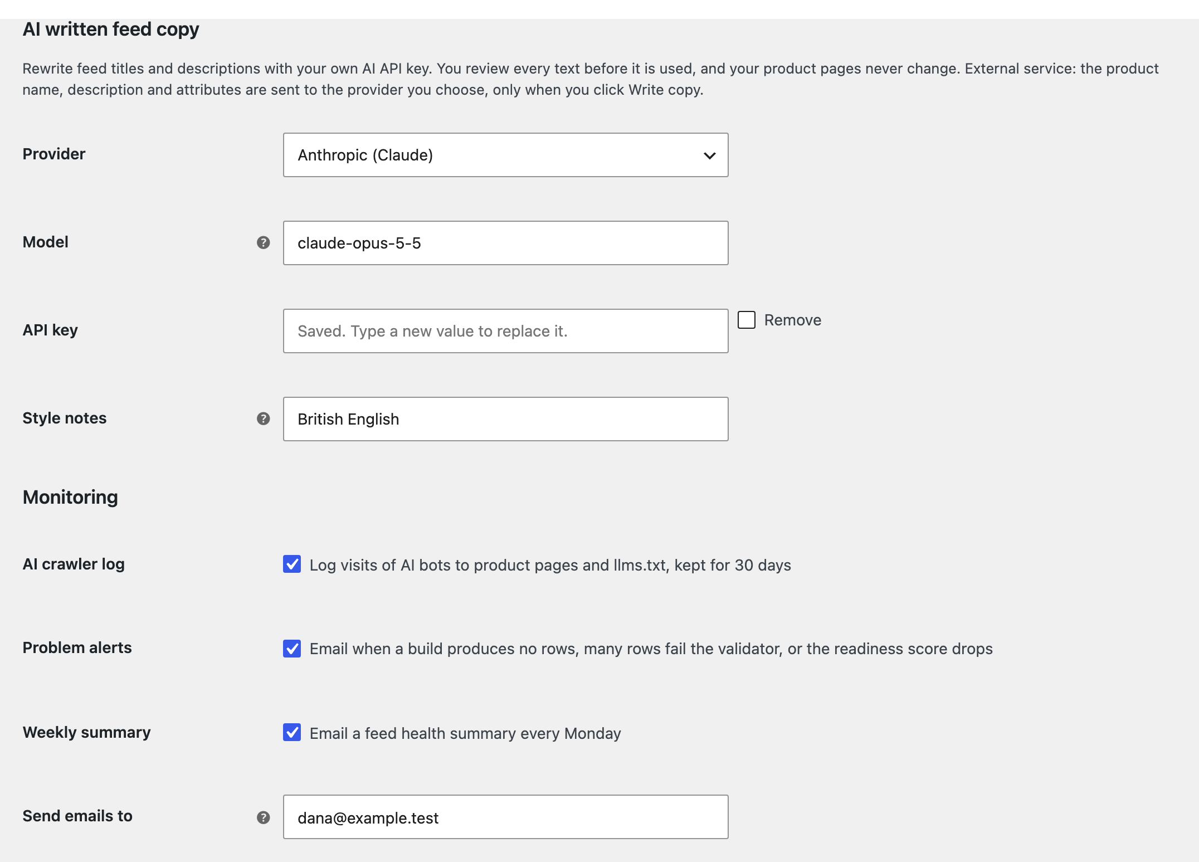Click 'Log visits of AI bots' description text
1199x862 pixels.
click(550, 565)
